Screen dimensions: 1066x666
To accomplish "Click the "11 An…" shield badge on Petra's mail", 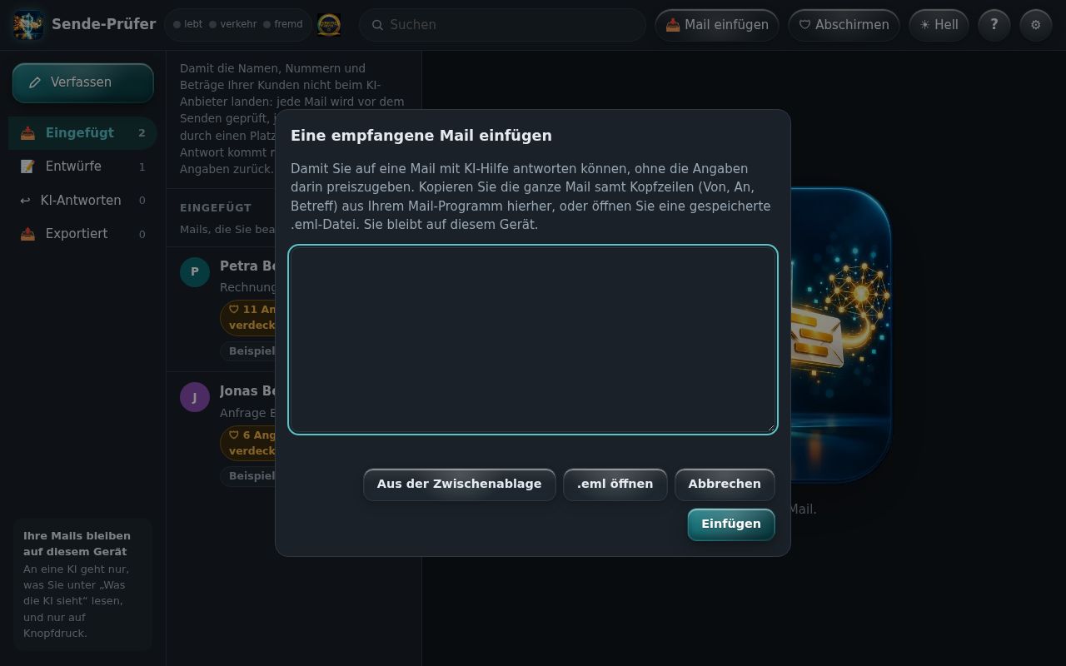I will click(248, 317).
